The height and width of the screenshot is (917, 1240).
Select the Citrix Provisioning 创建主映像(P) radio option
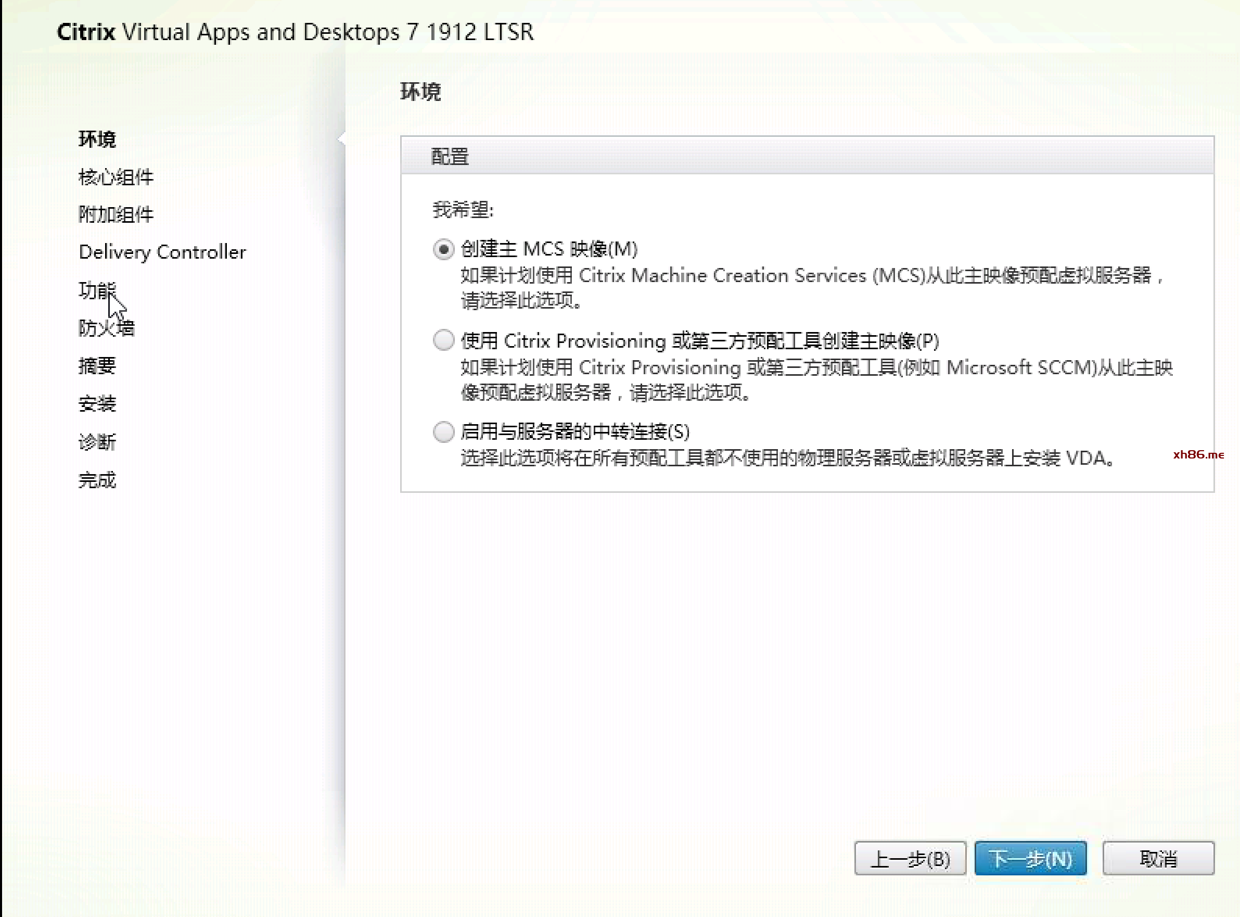pos(443,340)
